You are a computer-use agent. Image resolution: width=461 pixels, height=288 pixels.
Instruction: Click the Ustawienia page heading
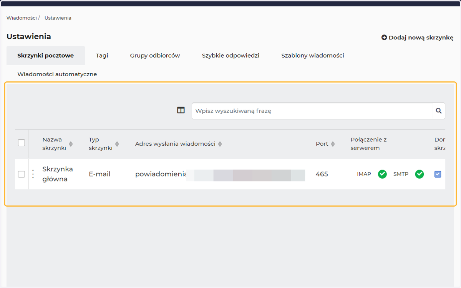click(x=29, y=37)
